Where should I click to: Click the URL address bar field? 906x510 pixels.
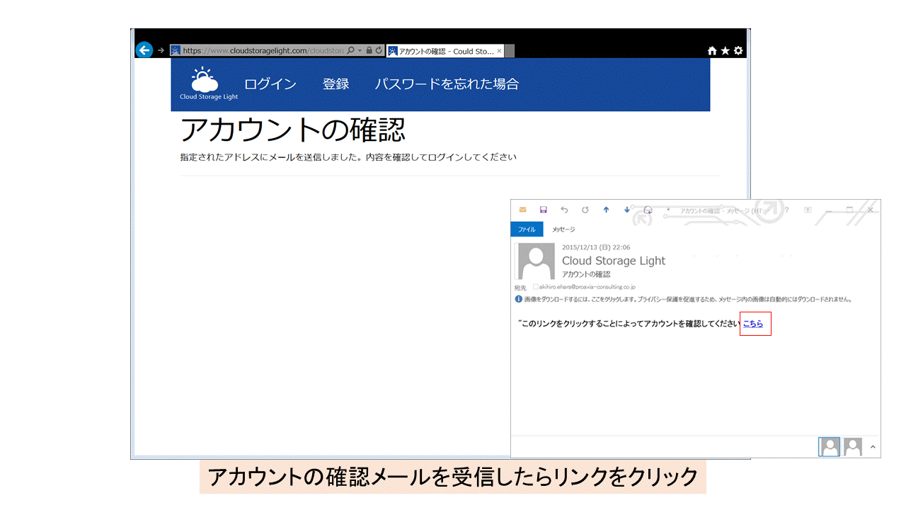262,51
